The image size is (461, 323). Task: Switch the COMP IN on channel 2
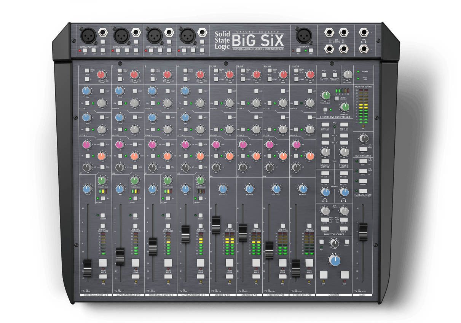pyautogui.click(x=135, y=198)
